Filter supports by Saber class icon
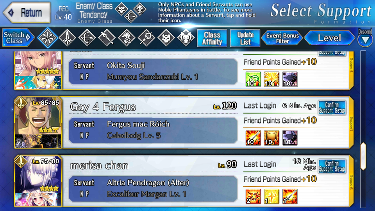This screenshot has height=211, width=375. pos(67,38)
